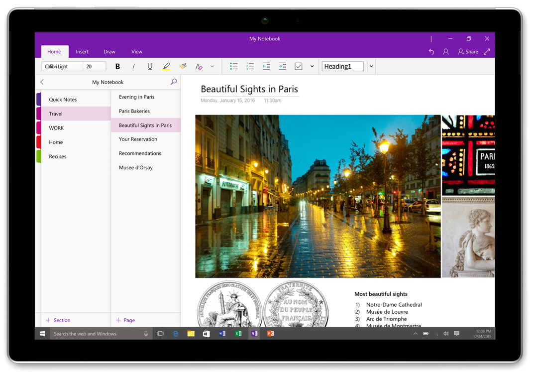Enter full screen mode with expand arrows

(487, 52)
